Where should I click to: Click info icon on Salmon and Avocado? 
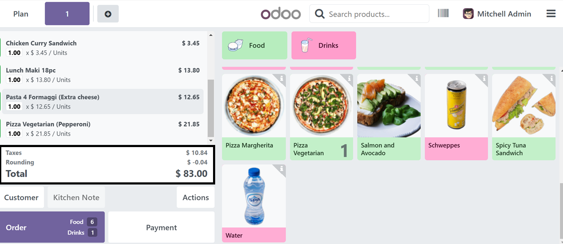coord(417,79)
